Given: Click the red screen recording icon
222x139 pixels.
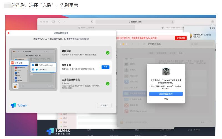Looking at the screenshot, I should (13, 63).
